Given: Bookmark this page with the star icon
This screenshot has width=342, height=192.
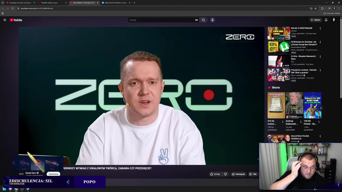Looking at the screenshot, I should click(x=316, y=8).
